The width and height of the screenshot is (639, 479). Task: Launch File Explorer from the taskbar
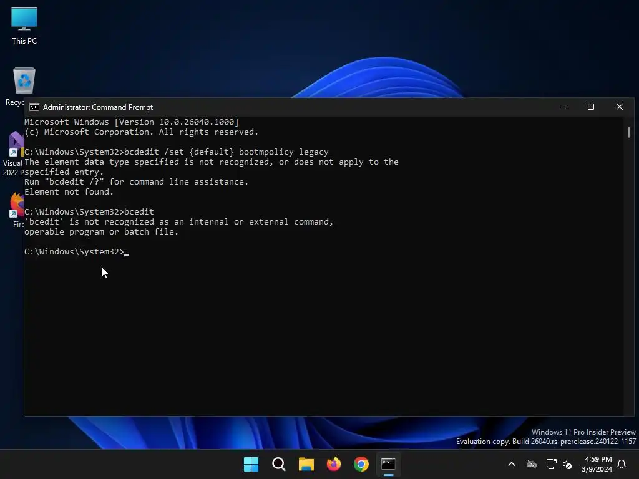point(306,464)
